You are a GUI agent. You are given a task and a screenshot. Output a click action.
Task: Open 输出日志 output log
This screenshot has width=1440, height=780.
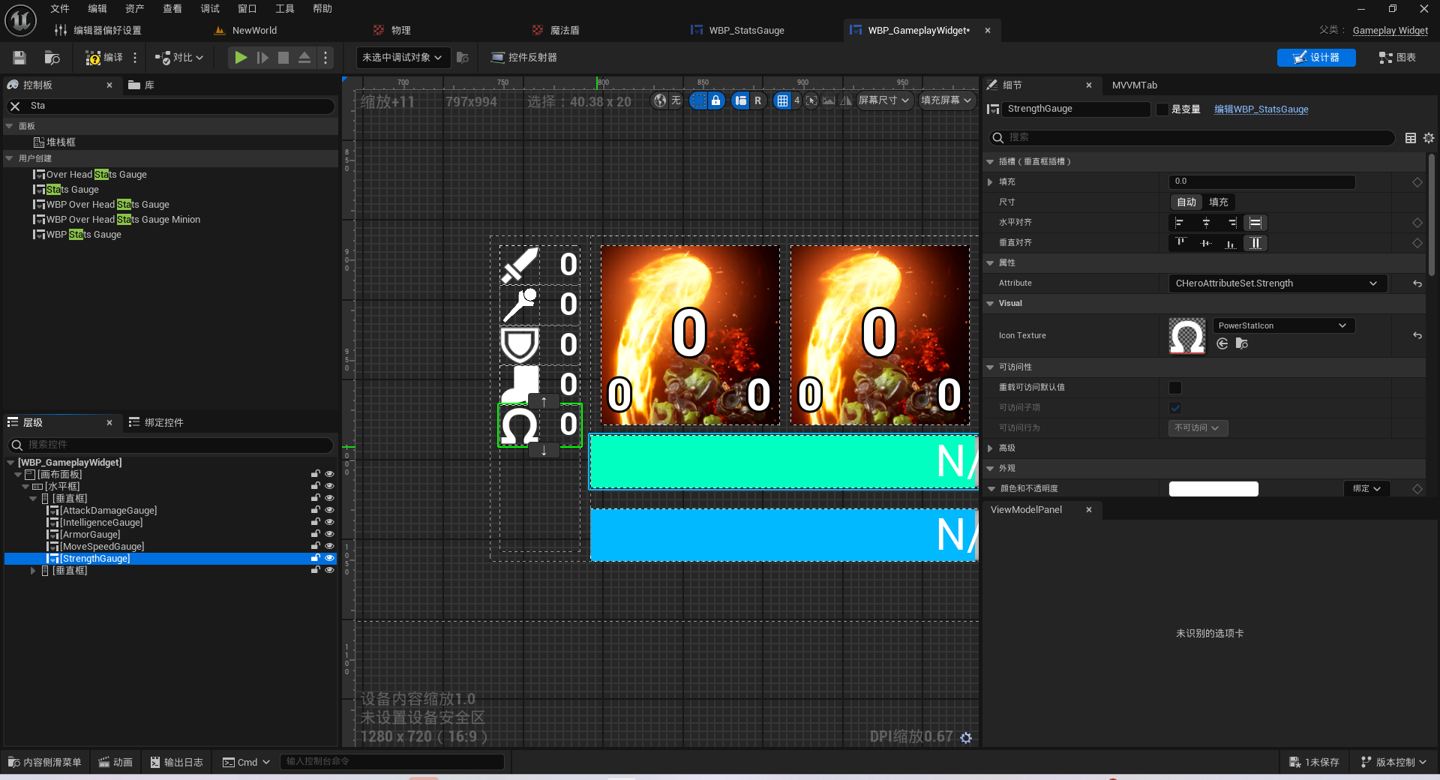(x=177, y=763)
